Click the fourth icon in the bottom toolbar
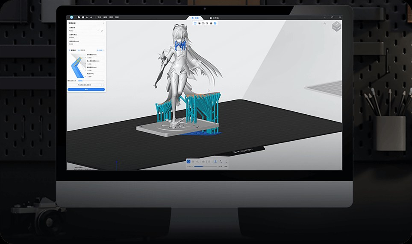The height and width of the screenshot is (244, 412). click(203, 162)
